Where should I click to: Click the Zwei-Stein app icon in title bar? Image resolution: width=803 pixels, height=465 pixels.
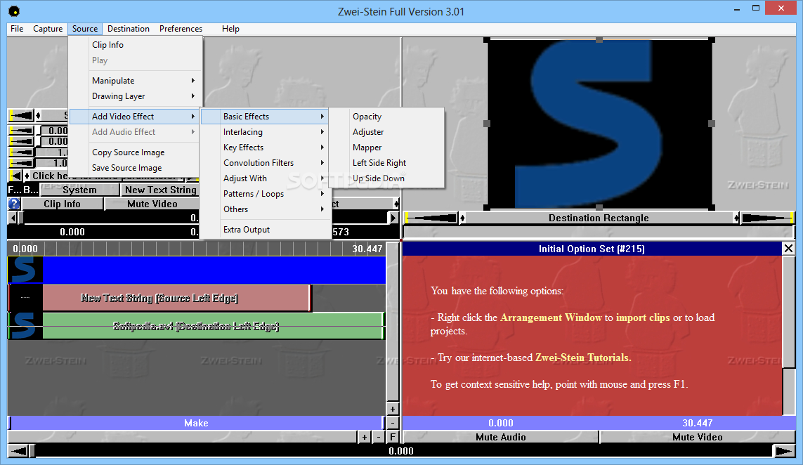(14, 11)
